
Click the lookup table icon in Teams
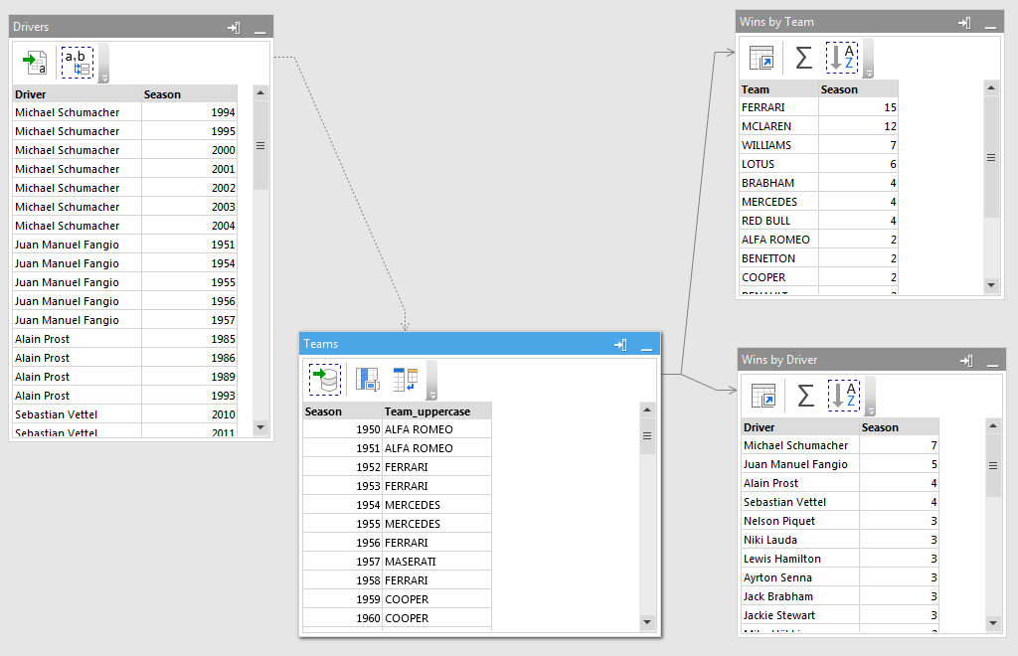click(x=406, y=380)
